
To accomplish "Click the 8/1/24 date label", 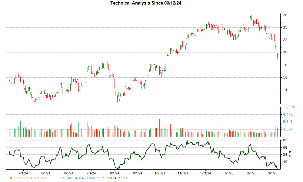I will point(115,173).
